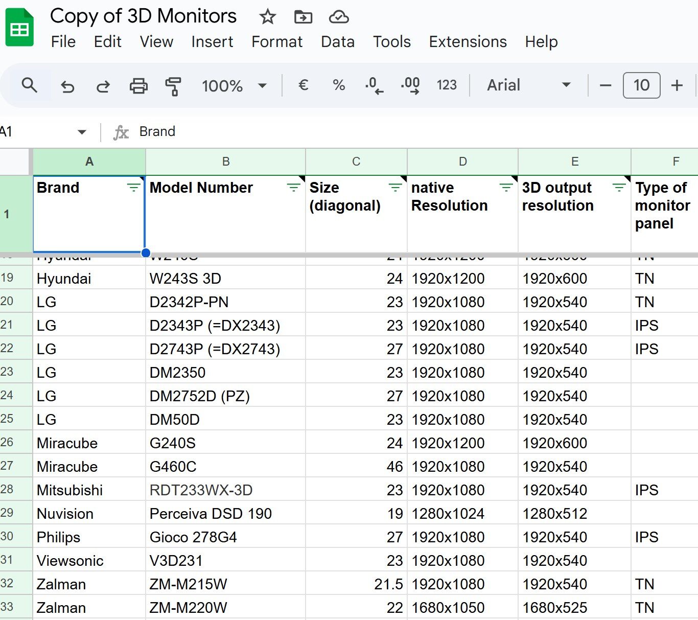Select row 1 header
698x620 pixels.
point(15,214)
